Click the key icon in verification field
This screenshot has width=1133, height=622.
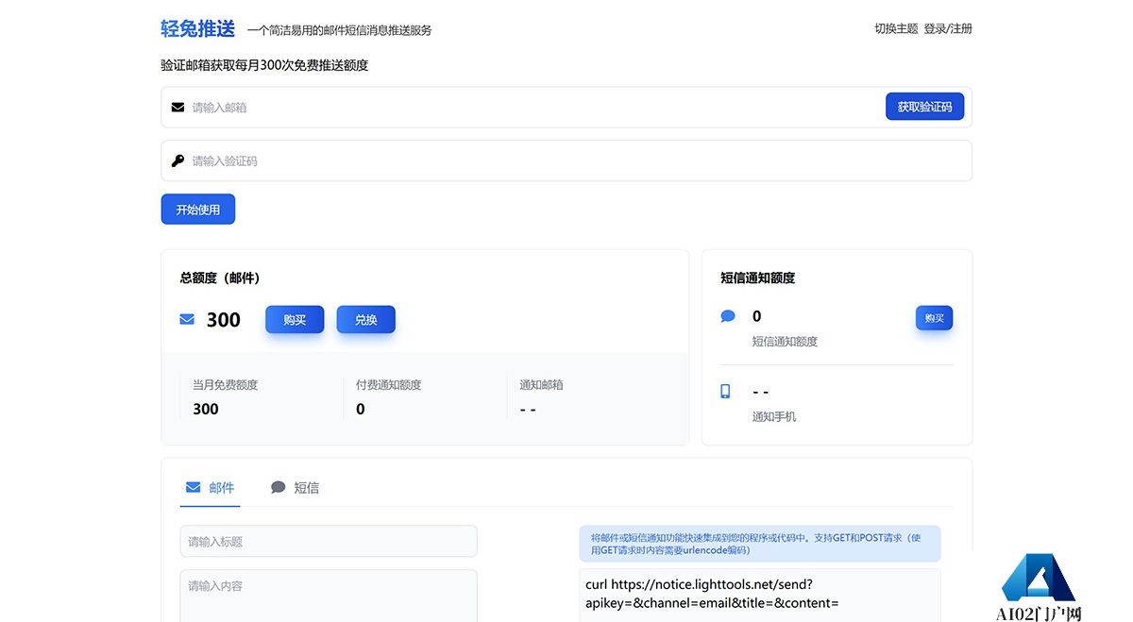pyautogui.click(x=178, y=161)
